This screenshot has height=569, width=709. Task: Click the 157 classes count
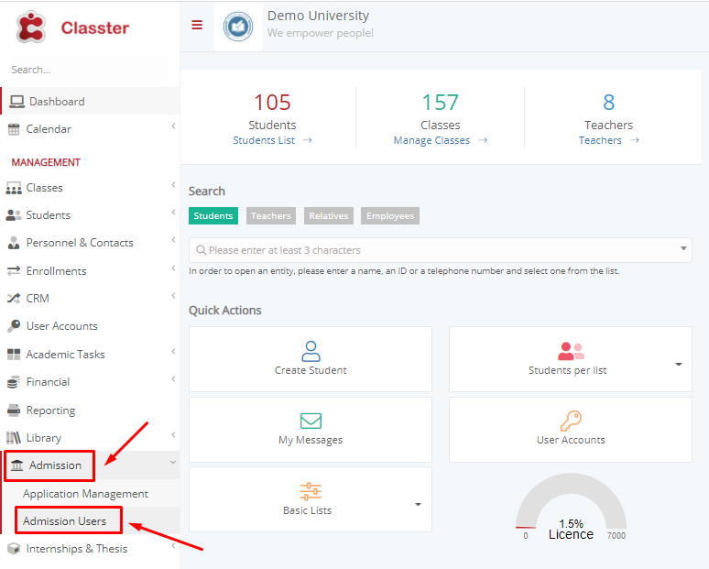pos(440,103)
